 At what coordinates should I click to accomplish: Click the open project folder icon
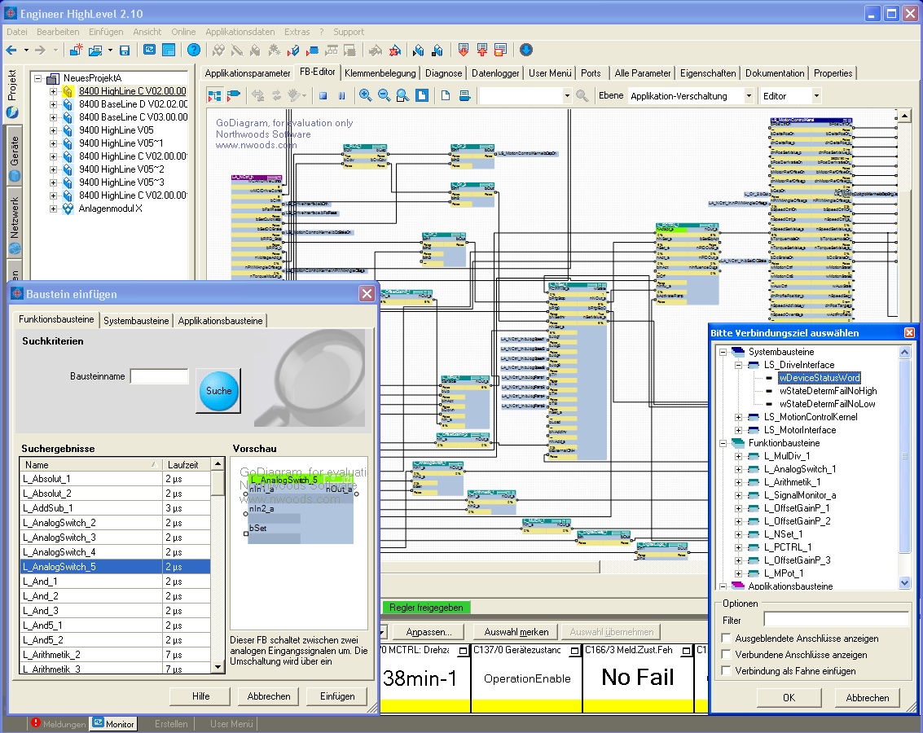(x=95, y=50)
